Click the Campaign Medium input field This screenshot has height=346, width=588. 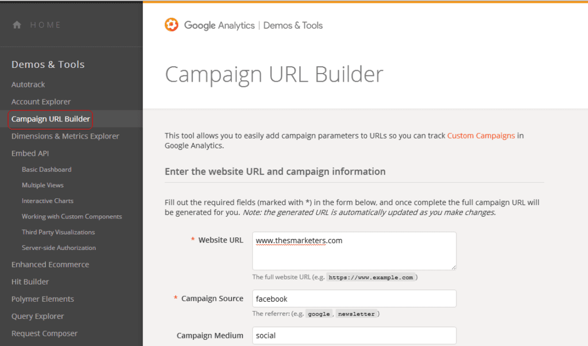click(354, 336)
